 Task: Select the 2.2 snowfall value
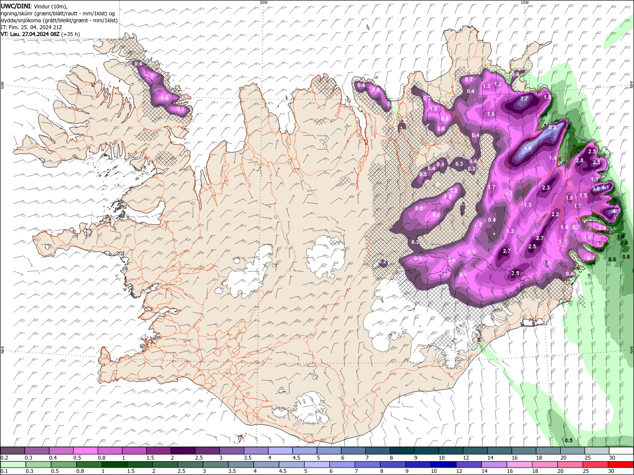click(x=555, y=214)
